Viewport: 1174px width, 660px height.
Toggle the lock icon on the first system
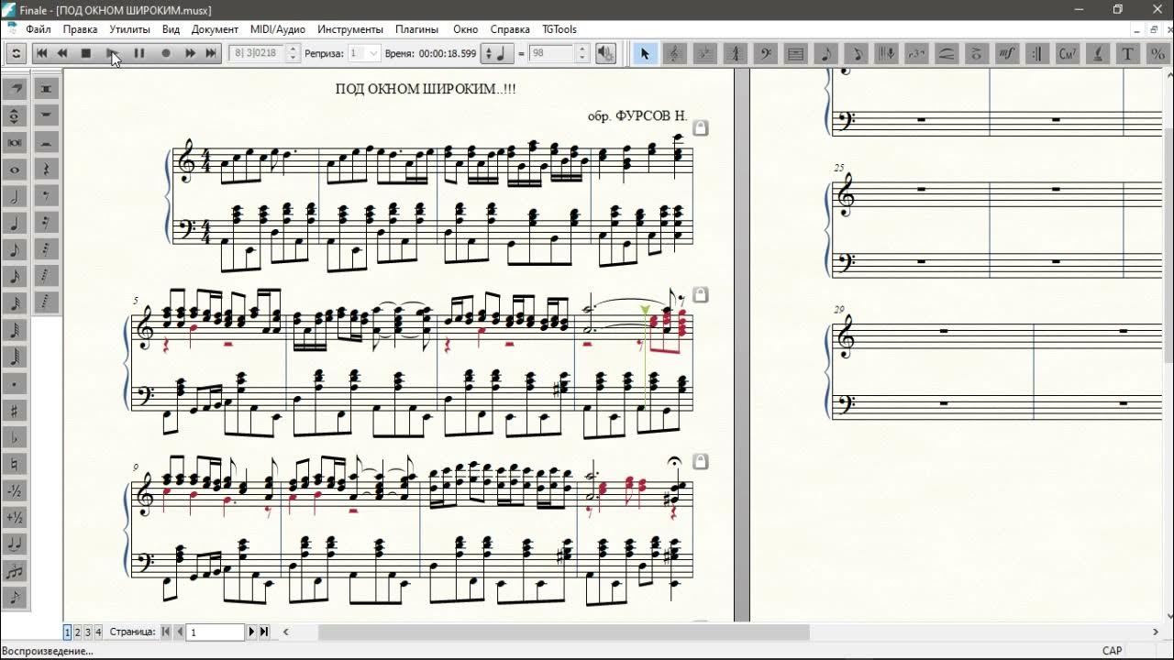tap(701, 128)
